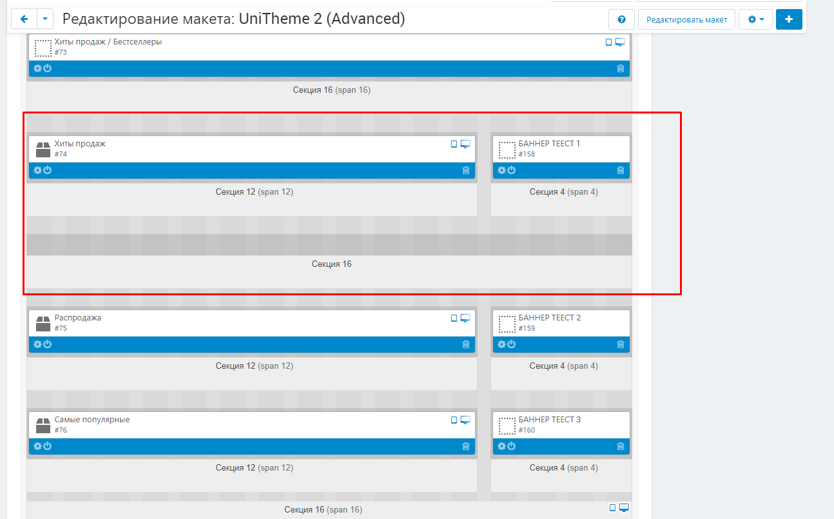Delete БАННЕР ТЕЕСТ 3 with trash icon

pos(621,446)
